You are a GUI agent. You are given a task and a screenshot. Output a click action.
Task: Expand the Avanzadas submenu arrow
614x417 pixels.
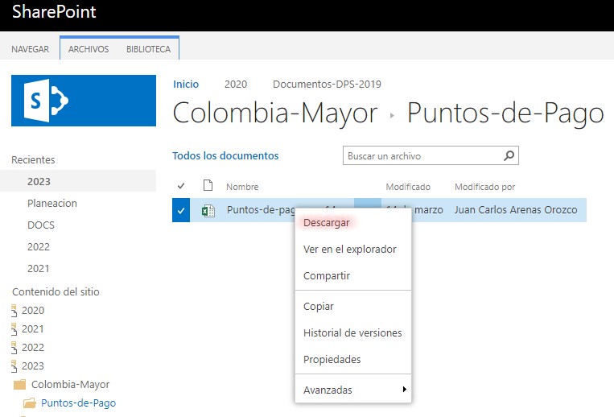(x=404, y=389)
